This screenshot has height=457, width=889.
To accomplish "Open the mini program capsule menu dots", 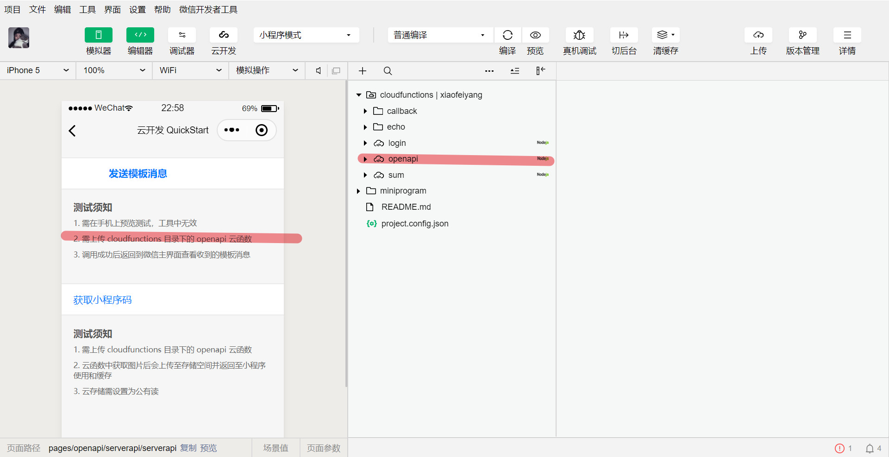I will click(x=232, y=130).
